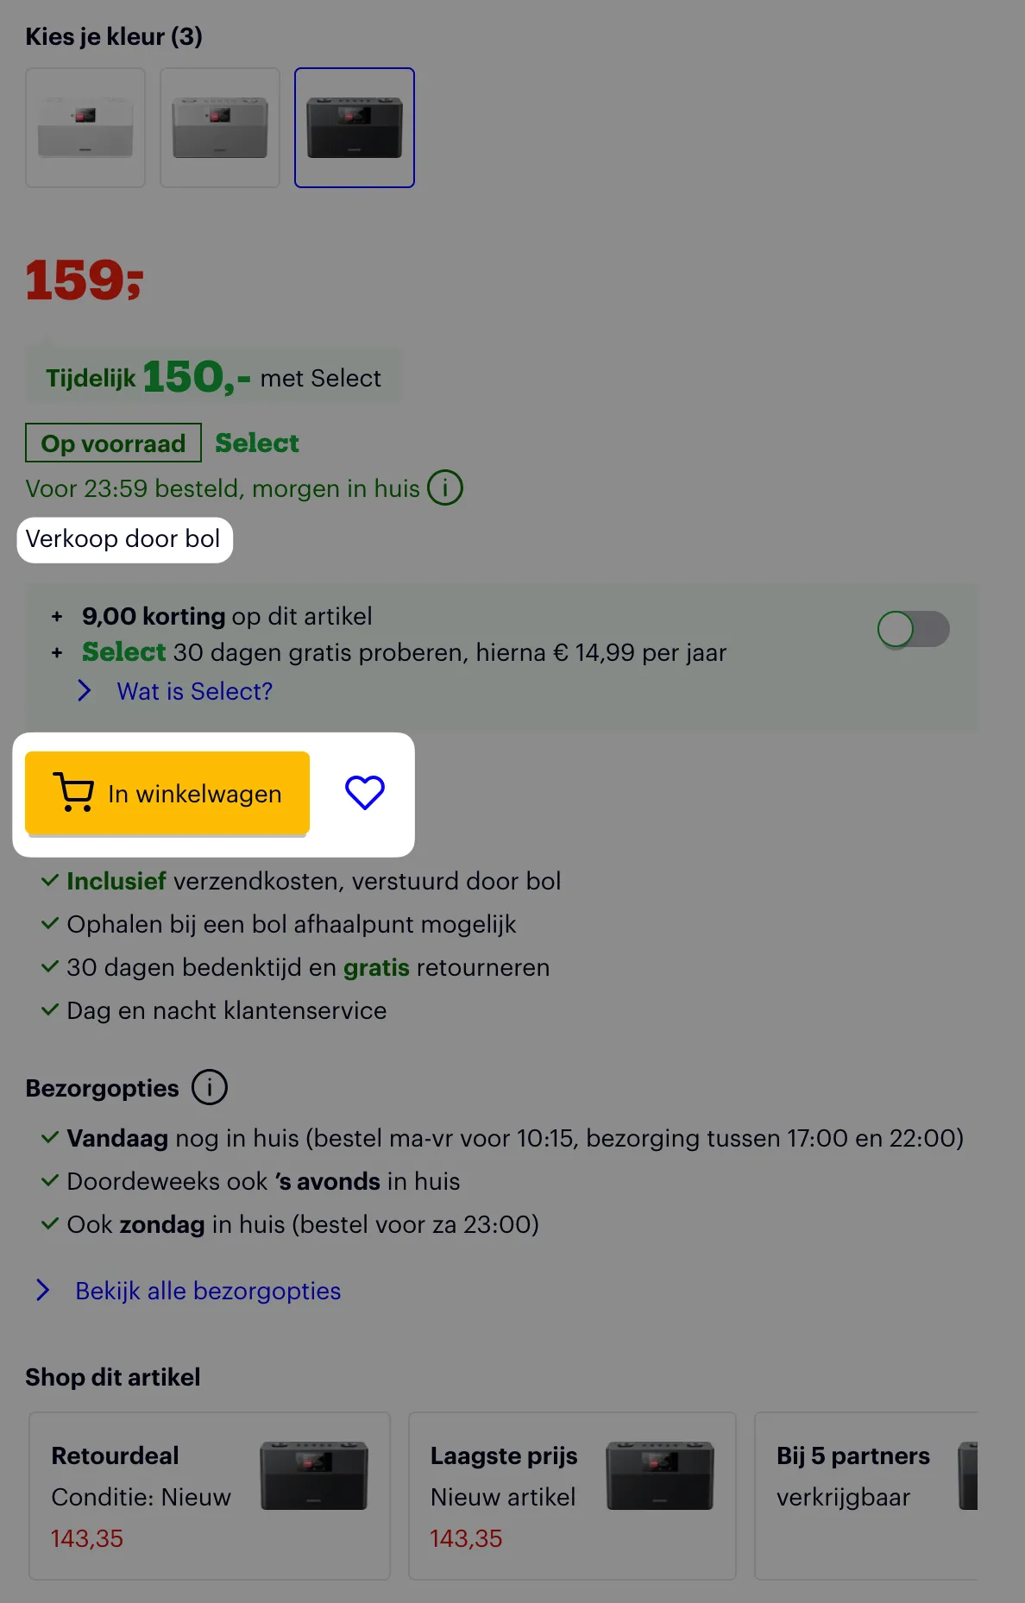
Task: Expand 'Wat is Select?' section
Action: [195, 691]
